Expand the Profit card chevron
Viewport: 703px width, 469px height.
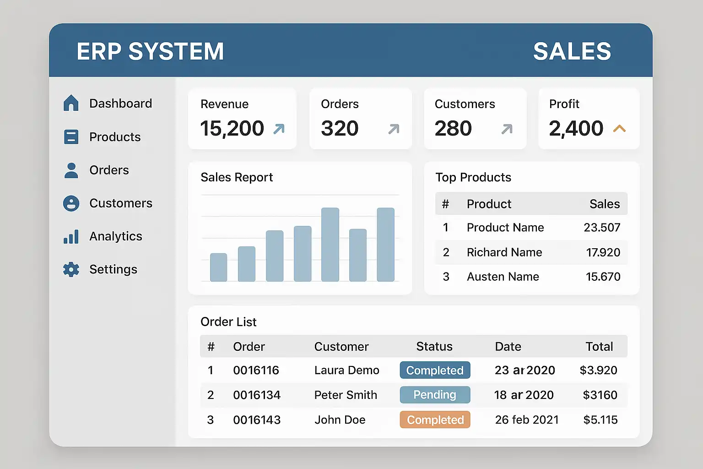[x=619, y=129]
